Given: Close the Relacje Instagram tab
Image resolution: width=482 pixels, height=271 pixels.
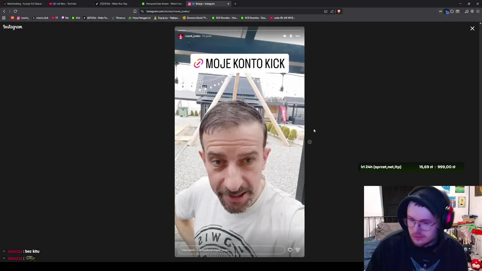Looking at the screenshot, I should pyautogui.click(x=228, y=4).
